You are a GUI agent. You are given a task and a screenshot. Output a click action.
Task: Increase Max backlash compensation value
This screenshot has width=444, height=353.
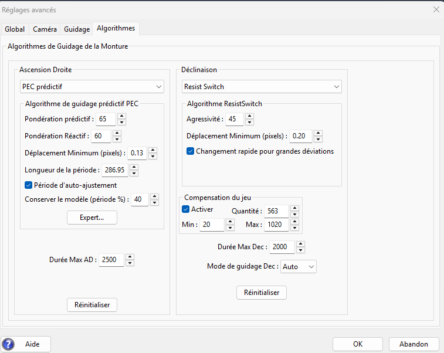[x=294, y=222]
